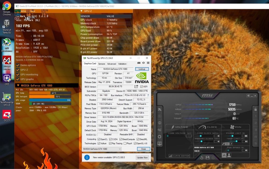Toggle the GPU-Z checkbox in FurMark
Viewport: 269px width, 169px height.
point(18,70)
